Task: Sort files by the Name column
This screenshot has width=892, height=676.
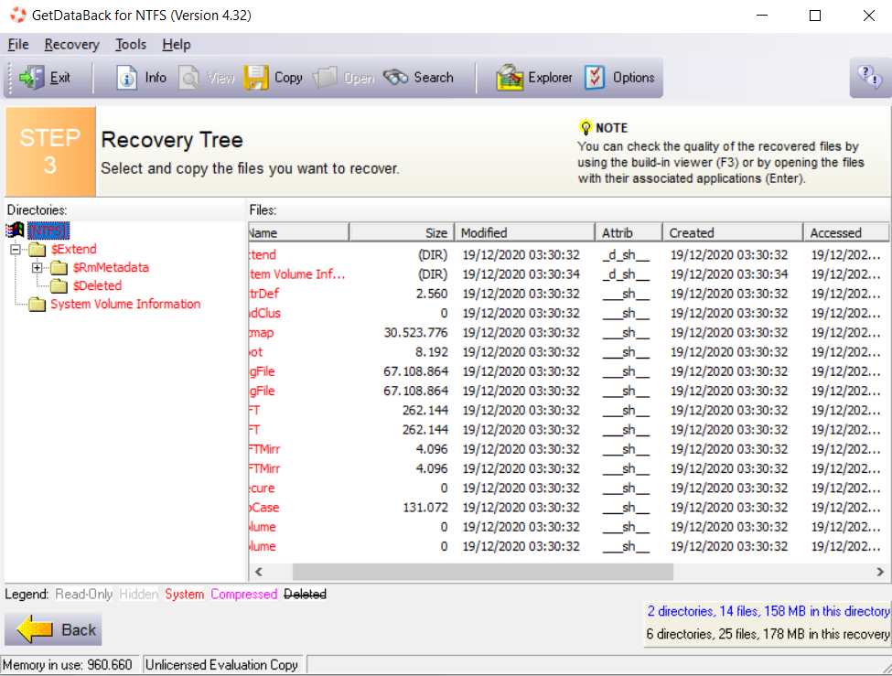Action: point(298,232)
